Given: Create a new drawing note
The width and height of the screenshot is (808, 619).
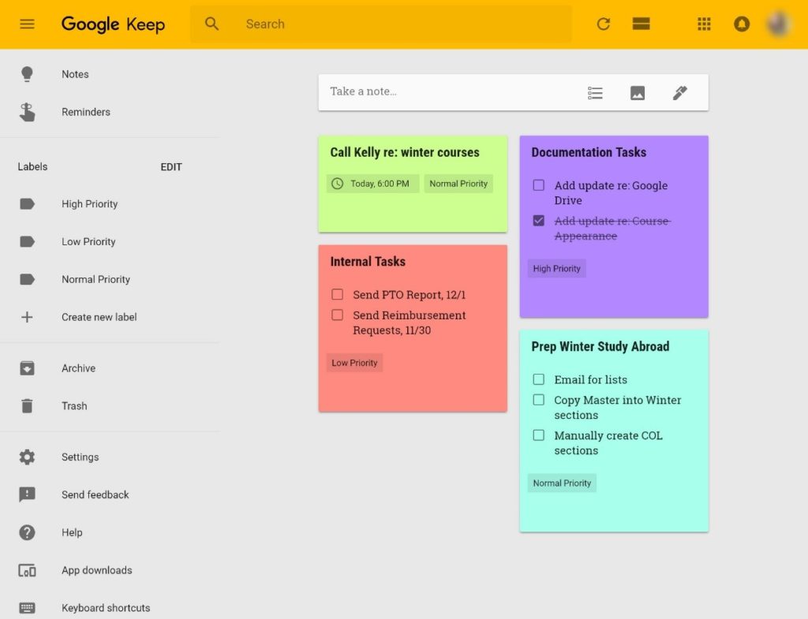Looking at the screenshot, I should click(x=680, y=93).
